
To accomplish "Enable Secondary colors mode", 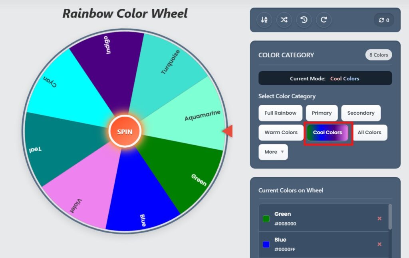I will [361, 113].
